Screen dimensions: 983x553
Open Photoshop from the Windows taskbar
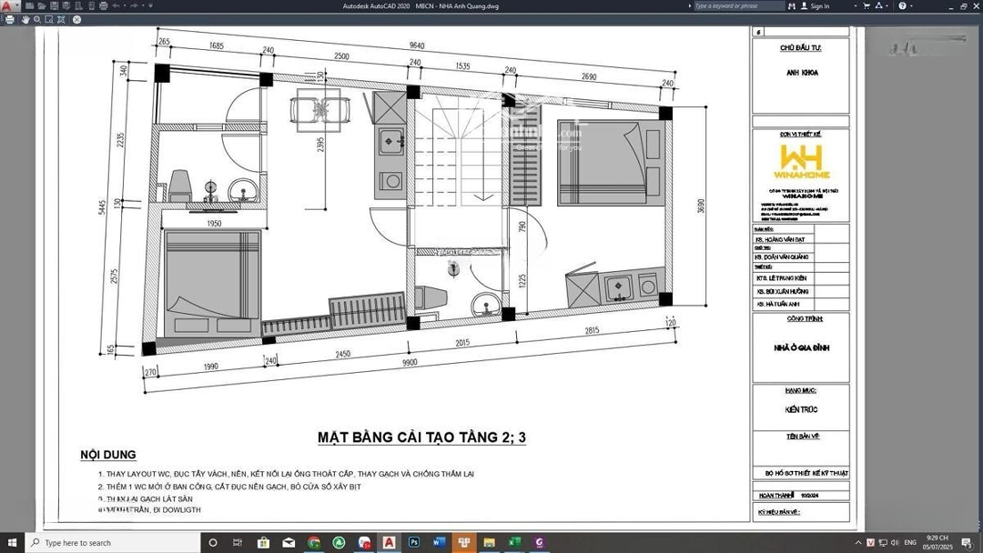pyautogui.click(x=414, y=543)
